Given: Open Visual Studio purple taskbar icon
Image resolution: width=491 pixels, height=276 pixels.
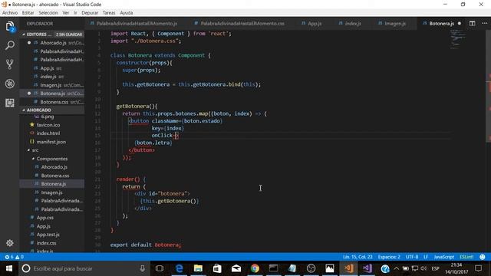Looking at the screenshot, I should 367,268.
